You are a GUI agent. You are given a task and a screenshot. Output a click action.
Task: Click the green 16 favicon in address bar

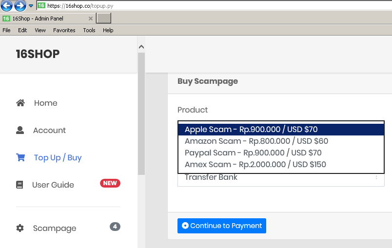point(41,5)
